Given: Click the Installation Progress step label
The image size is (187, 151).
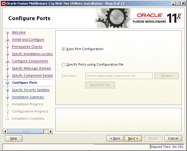Looking at the screenshot, I should (x=28, y=104).
